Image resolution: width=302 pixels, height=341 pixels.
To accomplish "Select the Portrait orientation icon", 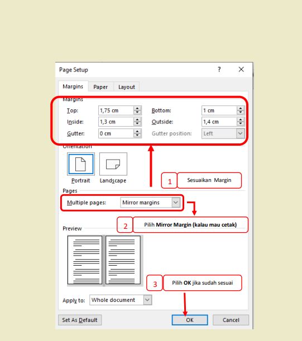I will (81, 164).
